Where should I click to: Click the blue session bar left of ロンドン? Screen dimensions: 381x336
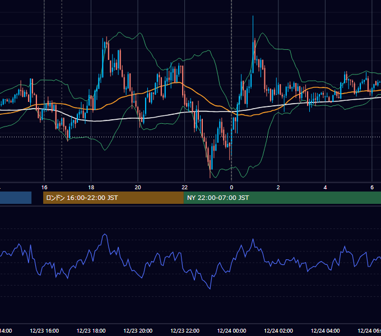pyautogui.click(x=16, y=198)
